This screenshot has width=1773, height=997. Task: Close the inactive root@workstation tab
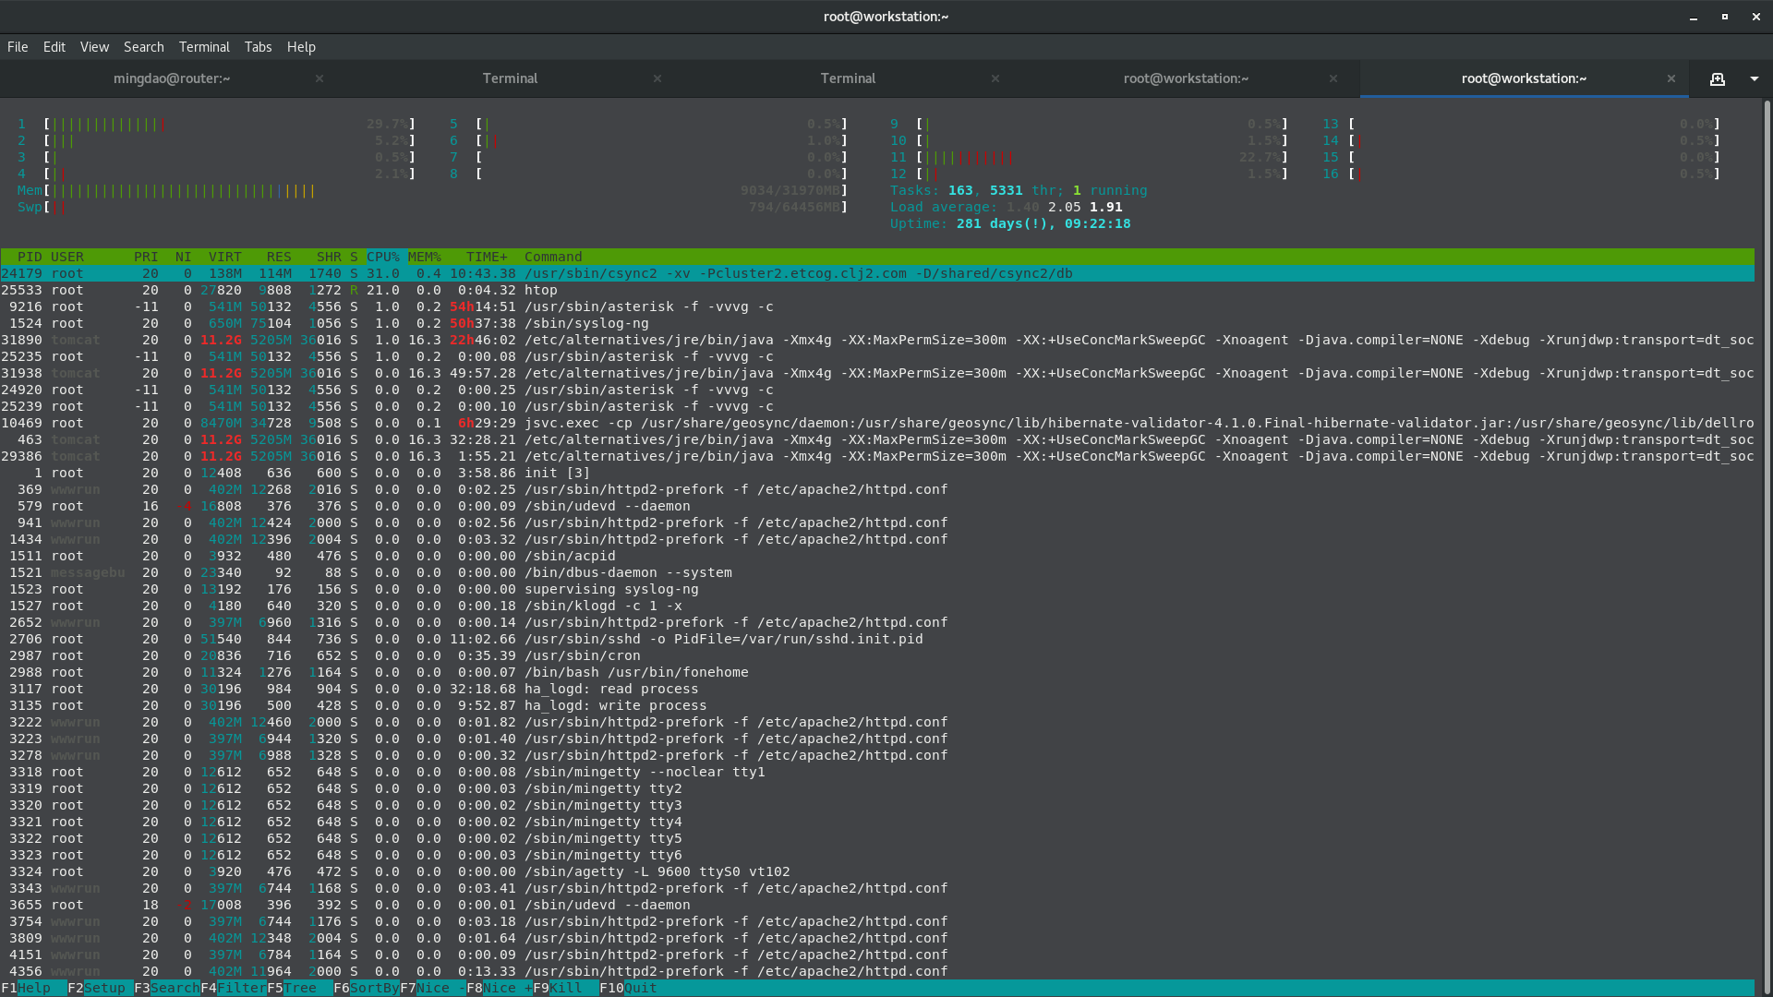click(x=1333, y=78)
